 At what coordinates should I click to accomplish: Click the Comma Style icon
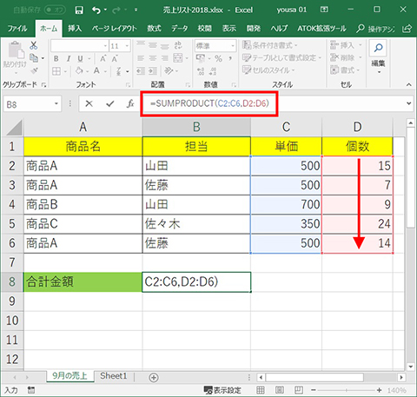230,59
